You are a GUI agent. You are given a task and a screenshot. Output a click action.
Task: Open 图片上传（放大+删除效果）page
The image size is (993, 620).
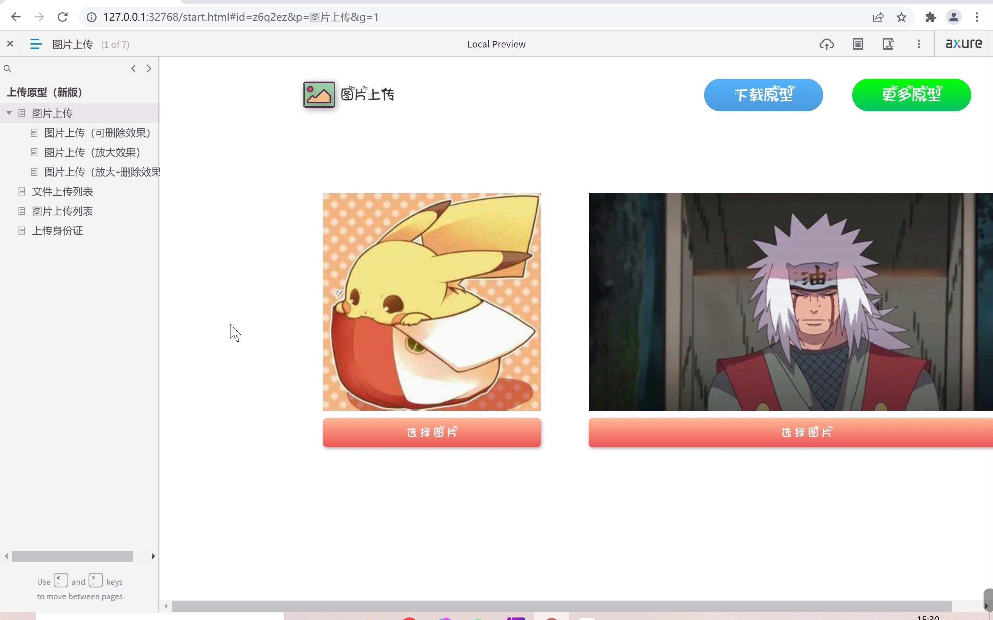click(102, 172)
